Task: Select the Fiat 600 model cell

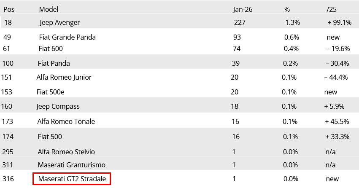Action: click(51, 48)
